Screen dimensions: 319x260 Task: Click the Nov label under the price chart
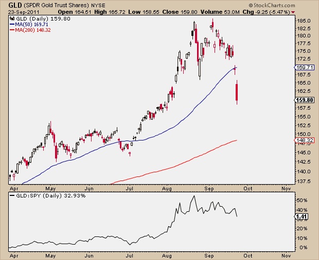click(x=286, y=189)
